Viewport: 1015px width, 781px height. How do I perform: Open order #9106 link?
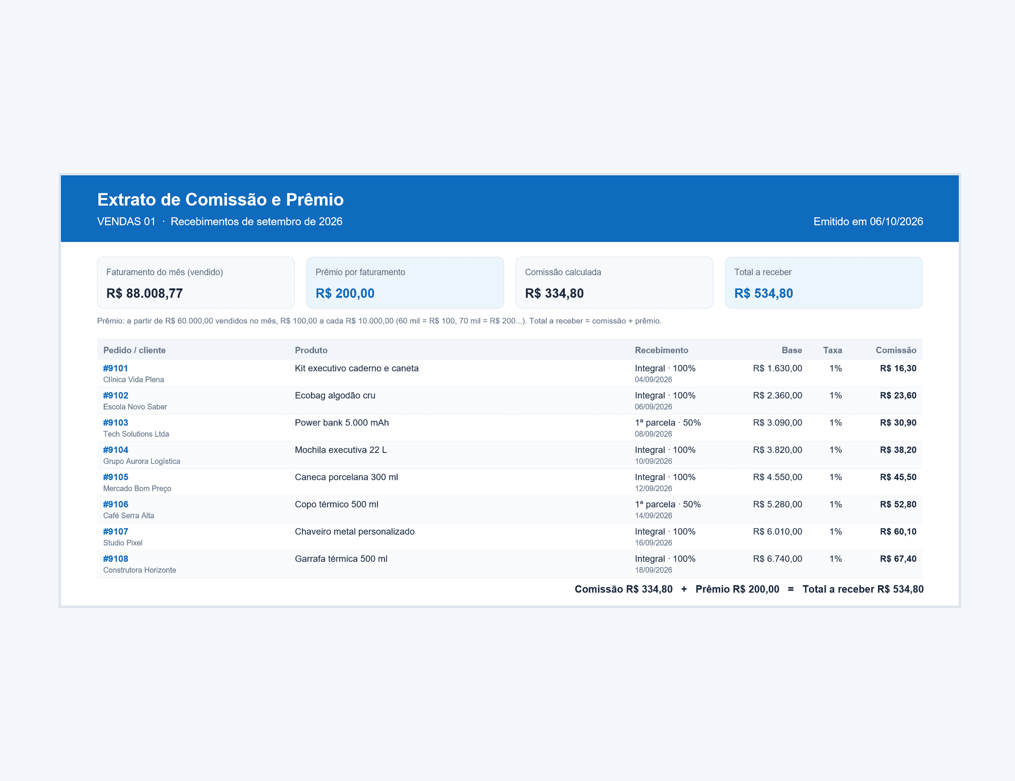tap(115, 505)
